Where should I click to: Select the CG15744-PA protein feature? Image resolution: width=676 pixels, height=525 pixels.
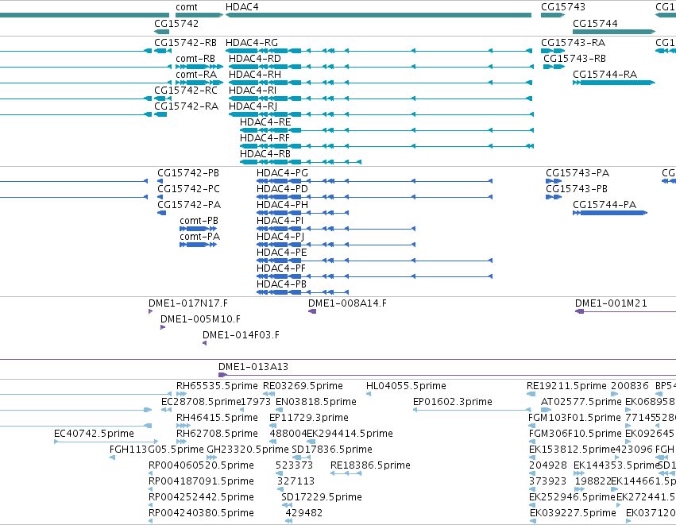pos(610,213)
